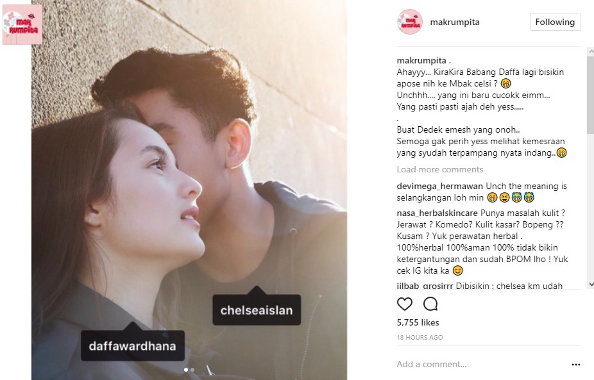Select the second carousel dot indicator
Screen dimensions: 594x380
click(192, 370)
